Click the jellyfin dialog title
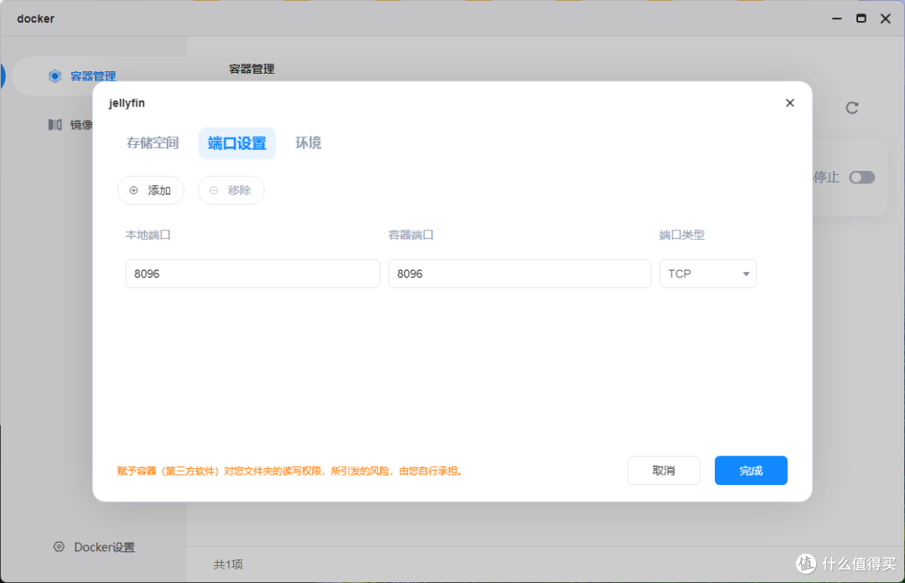 (x=127, y=103)
